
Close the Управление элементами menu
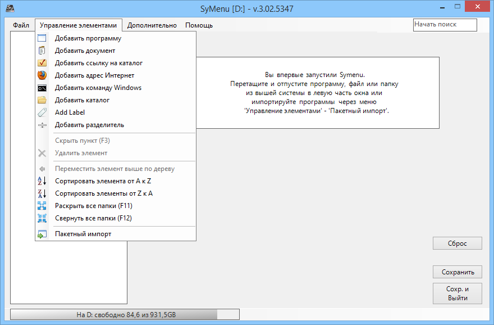(78, 25)
